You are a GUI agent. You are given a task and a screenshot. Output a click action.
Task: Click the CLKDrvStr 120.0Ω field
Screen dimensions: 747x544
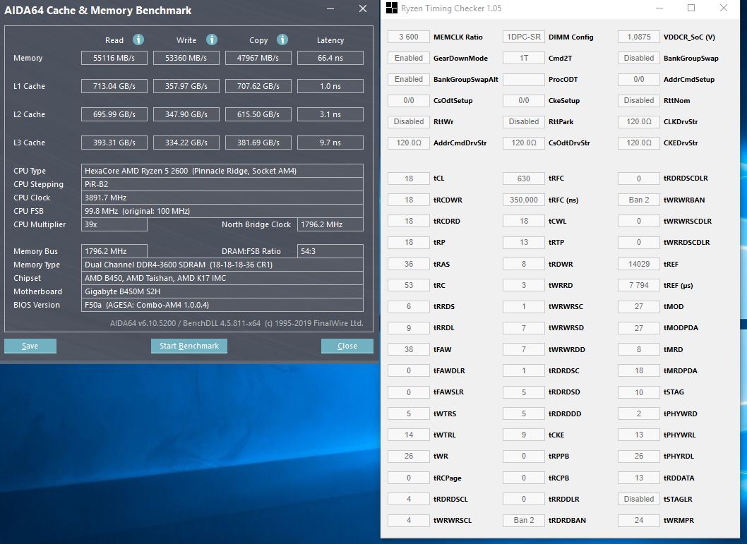click(639, 121)
